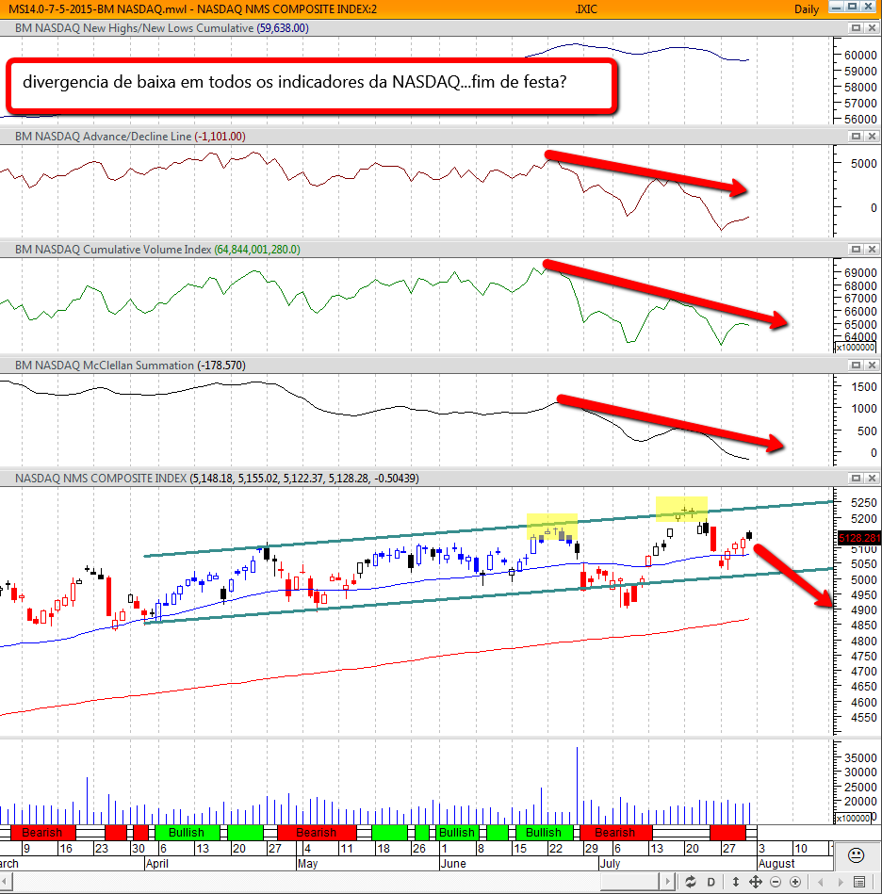
Task: Click the Bearish ribbon segment above June 29
Action: (615, 833)
